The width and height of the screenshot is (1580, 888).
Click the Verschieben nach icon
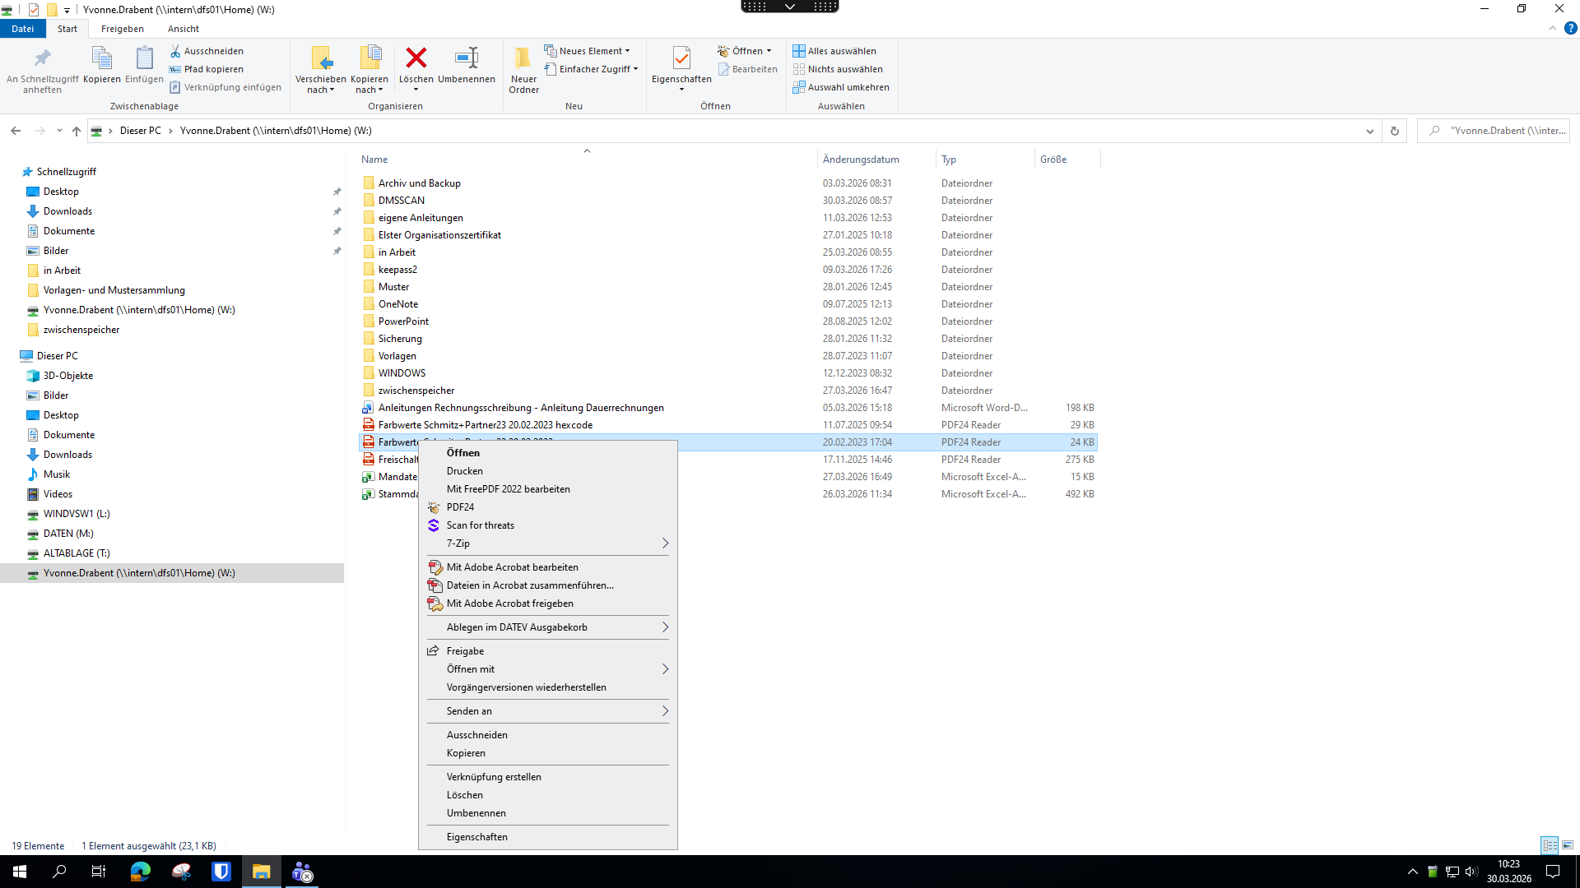(x=321, y=58)
